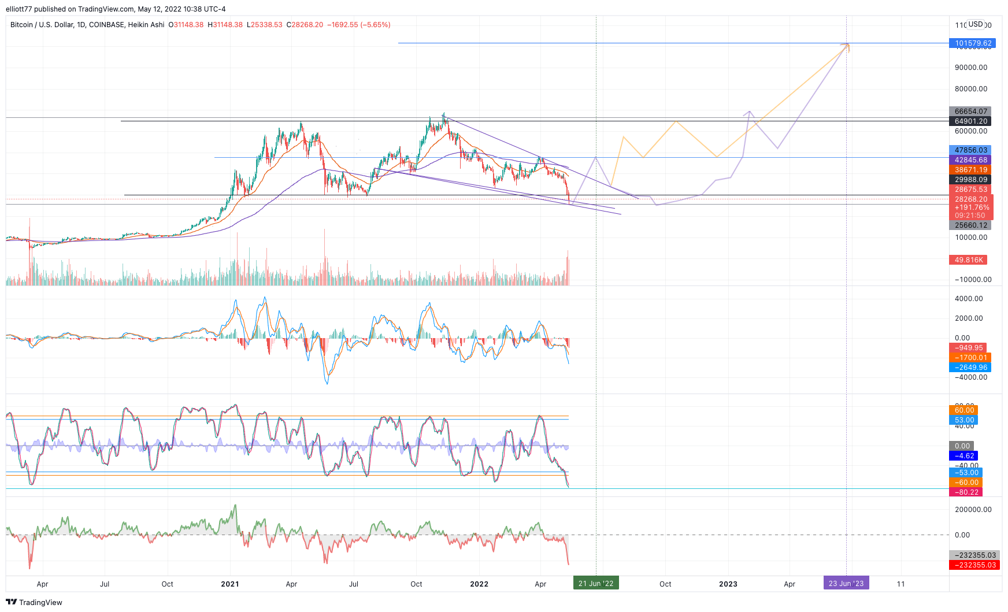
Task: Click the 29988.09 price label
Action: pos(970,179)
